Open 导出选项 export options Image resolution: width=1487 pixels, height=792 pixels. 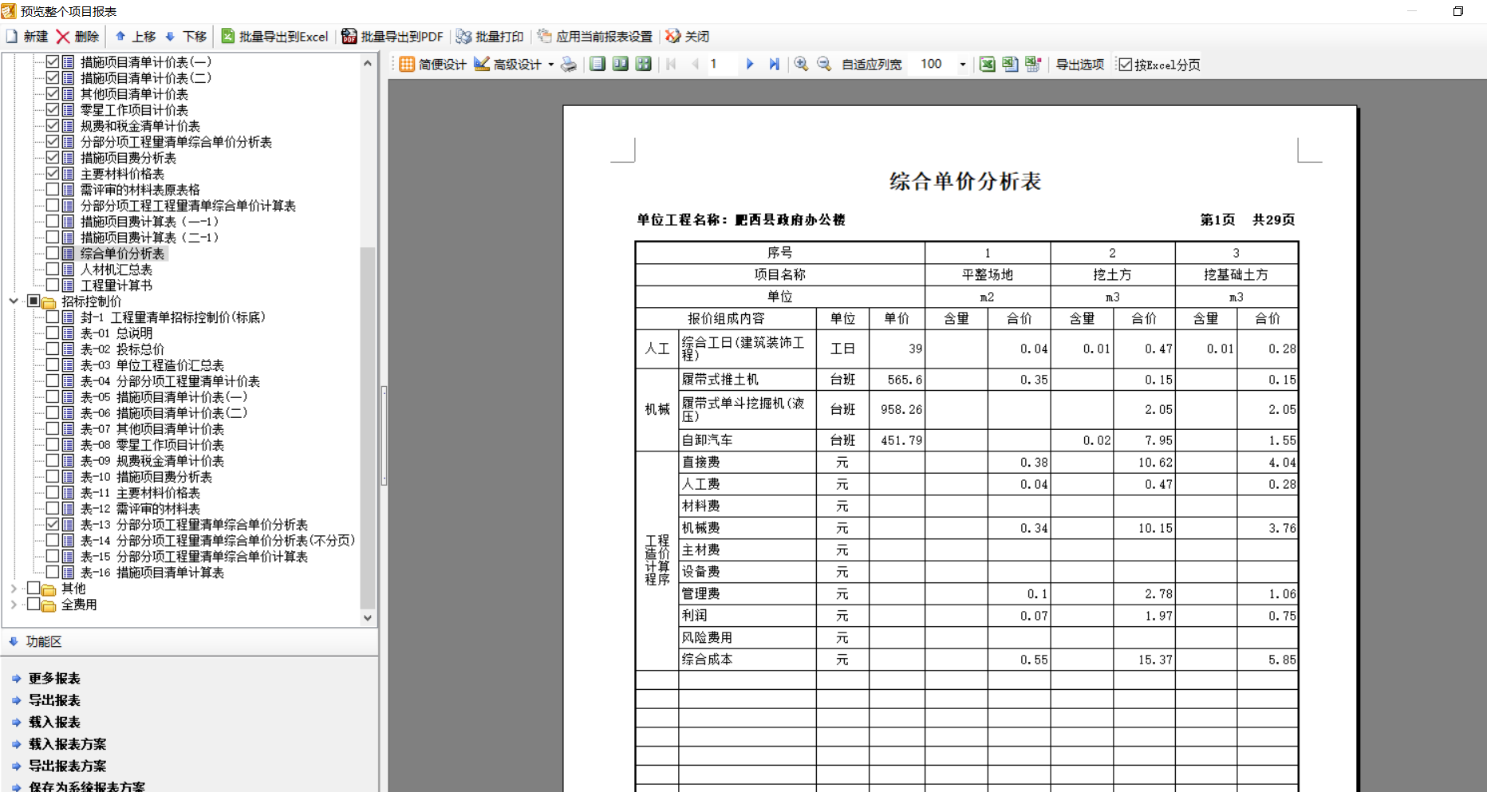(x=1080, y=65)
